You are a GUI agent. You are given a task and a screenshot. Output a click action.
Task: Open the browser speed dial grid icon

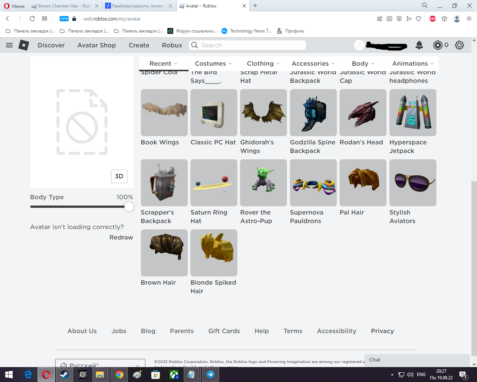(x=45, y=19)
